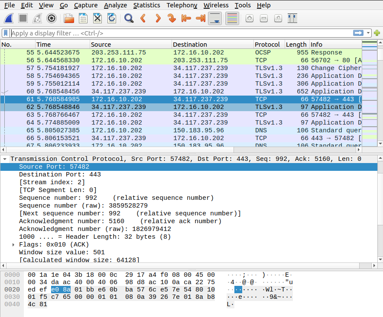Click highlighted hex bytes e0 8a
Image resolution: width=383 pixels, height=317 pixels.
(x=61, y=289)
